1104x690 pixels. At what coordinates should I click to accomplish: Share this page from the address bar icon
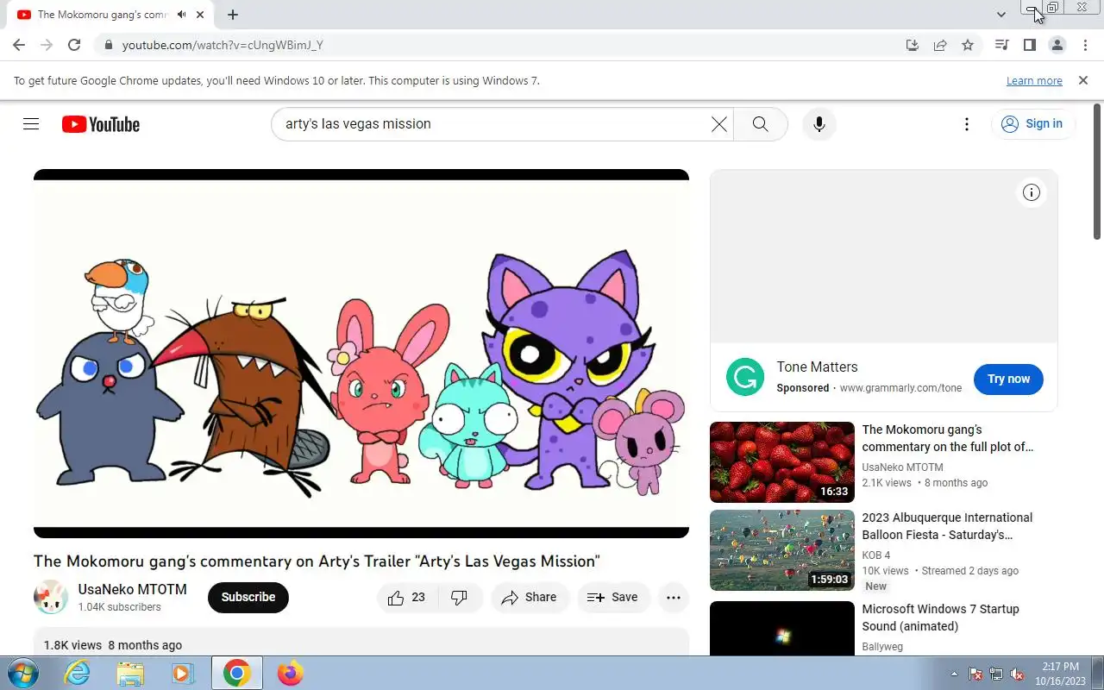940,45
